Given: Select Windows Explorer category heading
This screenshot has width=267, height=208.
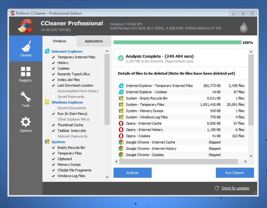Looking at the screenshot, I should click(67, 102).
